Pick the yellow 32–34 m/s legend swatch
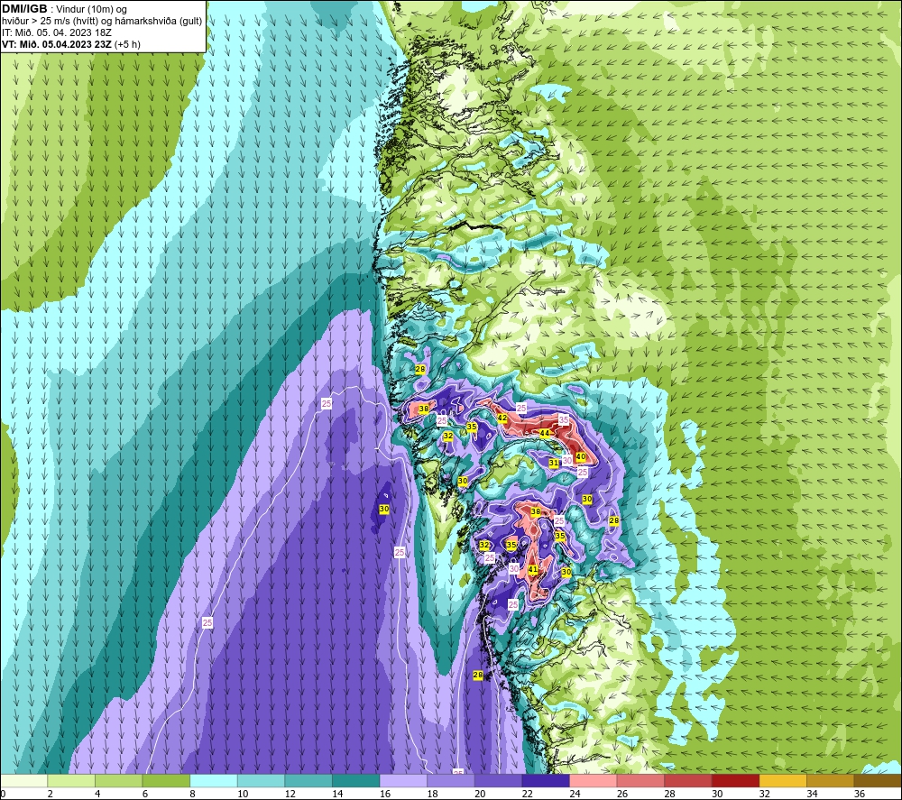This screenshot has width=902, height=800. [783, 781]
